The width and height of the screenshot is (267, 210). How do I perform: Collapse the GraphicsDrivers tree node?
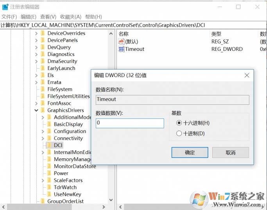(36, 110)
